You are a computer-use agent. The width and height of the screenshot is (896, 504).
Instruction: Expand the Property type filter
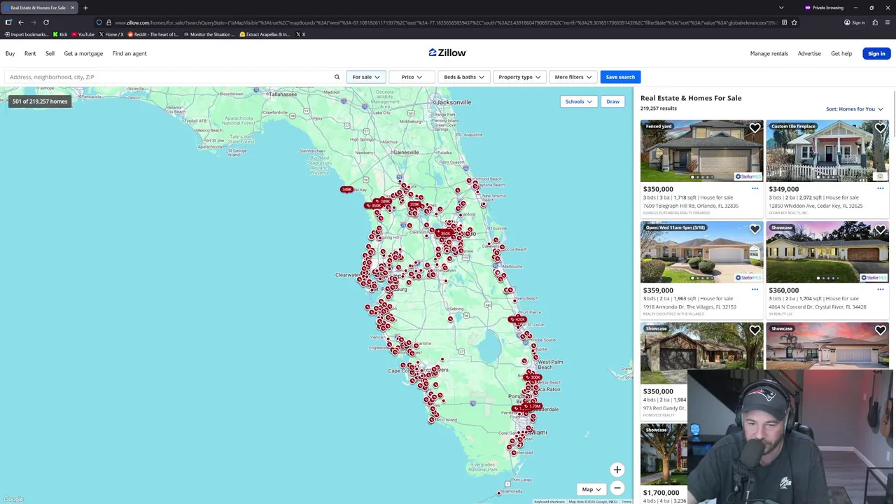click(519, 77)
